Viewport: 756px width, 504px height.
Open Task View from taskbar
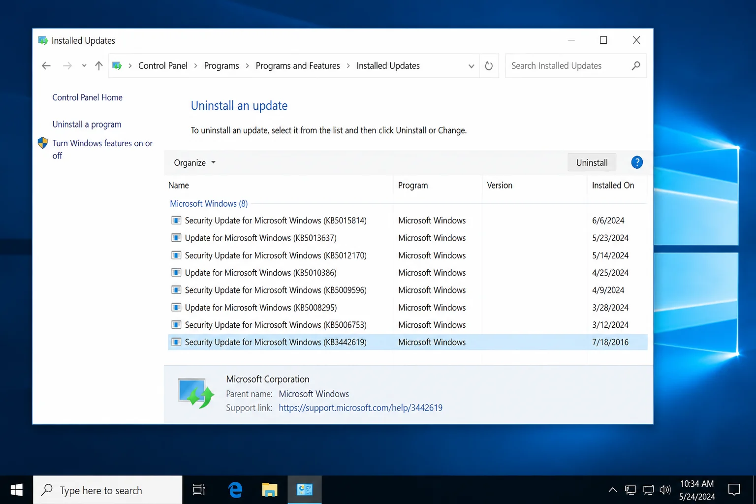199,490
